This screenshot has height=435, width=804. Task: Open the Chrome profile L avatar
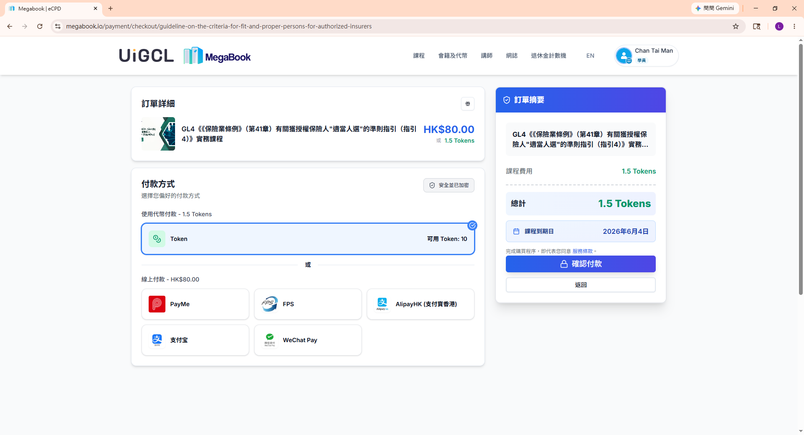779,26
